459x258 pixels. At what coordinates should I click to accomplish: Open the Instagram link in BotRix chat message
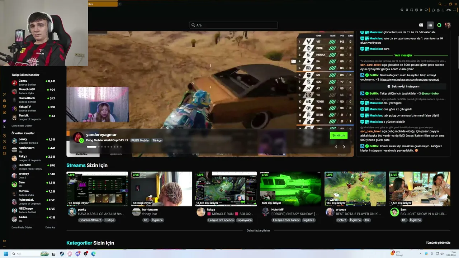(410, 80)
